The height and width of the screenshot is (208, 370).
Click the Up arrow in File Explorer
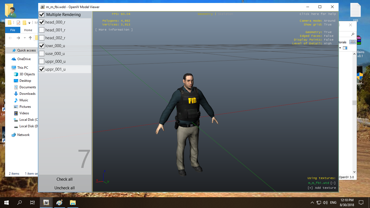30,38
